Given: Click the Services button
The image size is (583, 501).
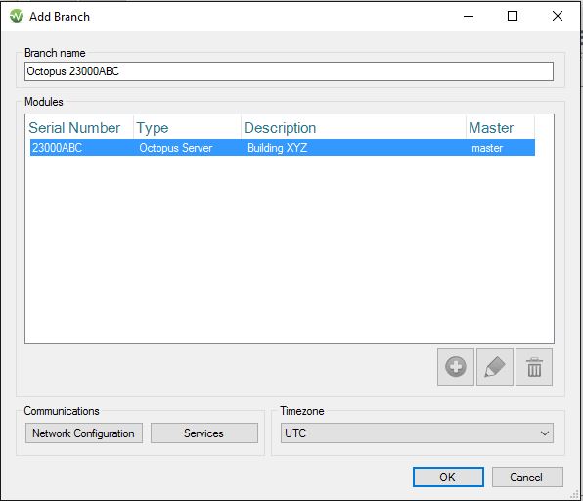Looking at the screenshot, I should pos(204,433).
